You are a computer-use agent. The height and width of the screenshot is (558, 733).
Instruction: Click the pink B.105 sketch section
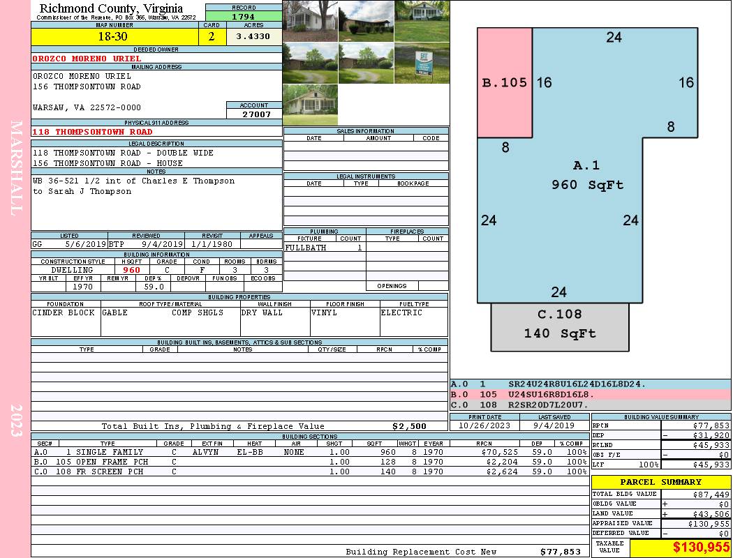coord(505,82)
